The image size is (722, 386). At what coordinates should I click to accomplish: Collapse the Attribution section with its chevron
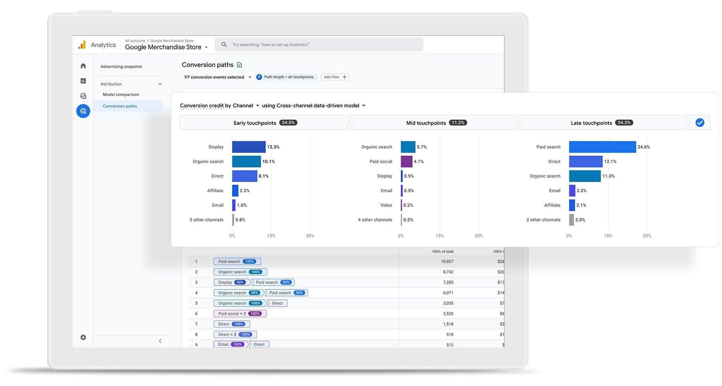[160, 83]
